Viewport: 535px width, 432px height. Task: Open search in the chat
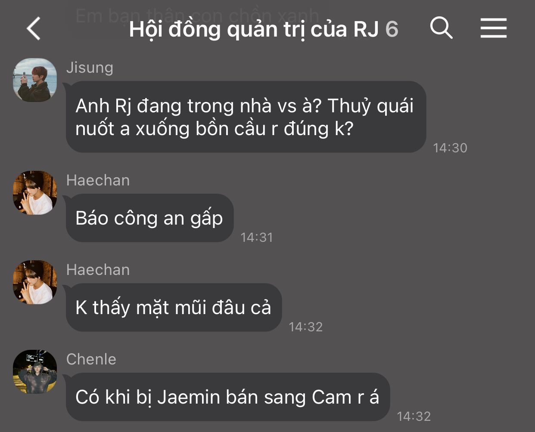[x=442, y=28]
